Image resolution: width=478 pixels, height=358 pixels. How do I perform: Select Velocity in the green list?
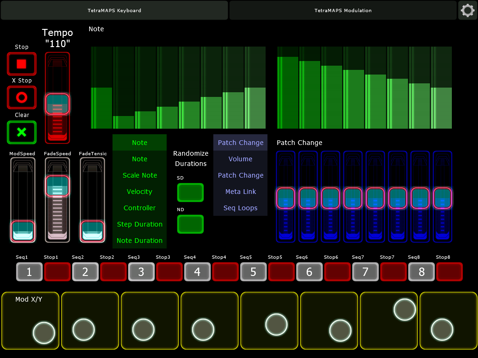coord(140,192)
